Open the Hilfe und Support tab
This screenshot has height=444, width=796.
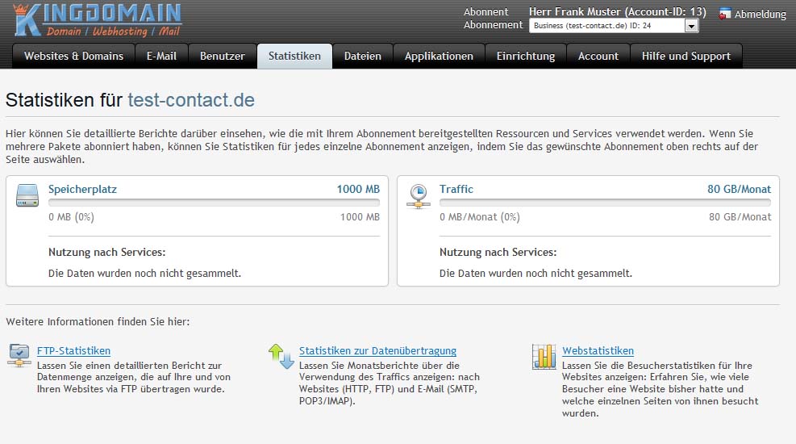point(686,57)
